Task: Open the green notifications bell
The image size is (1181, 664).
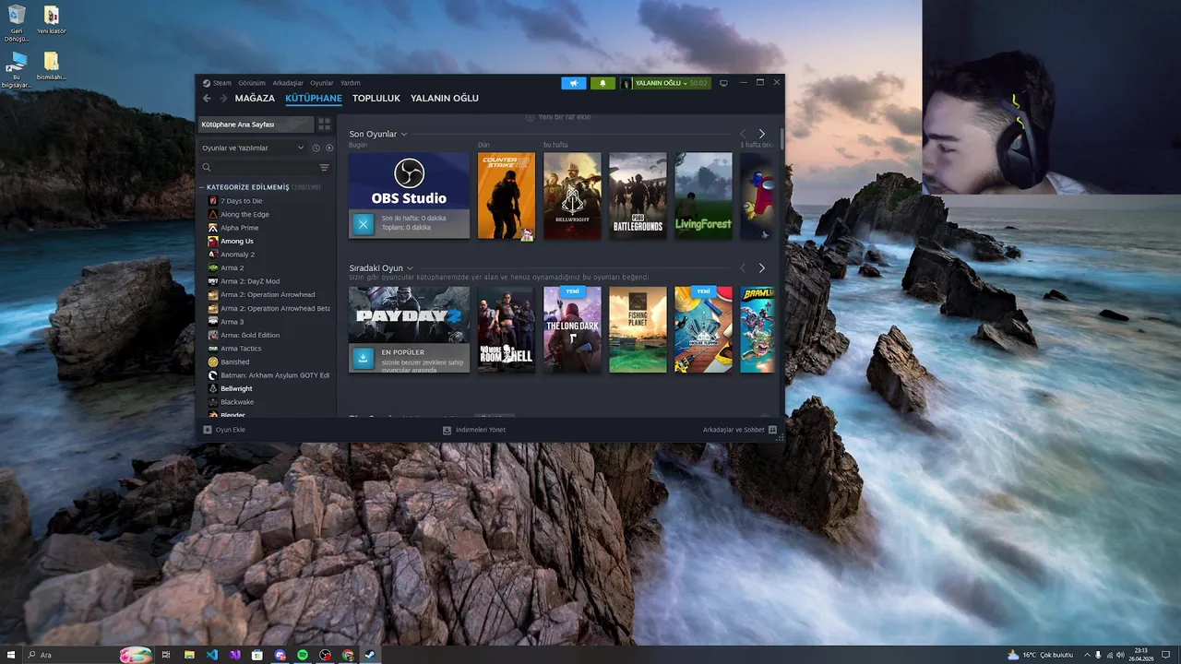Action: [x=602, y=83]
